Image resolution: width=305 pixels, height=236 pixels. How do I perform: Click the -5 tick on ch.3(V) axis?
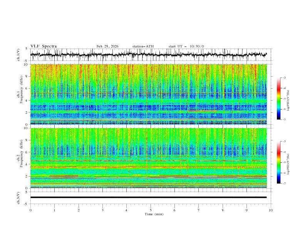tap(26, 204)
